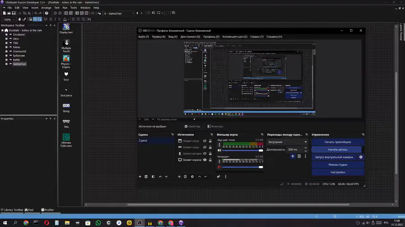The image size is (405, 227).
Task: Click the Начать трансляцию button in OBS
Action: point(338,142)
